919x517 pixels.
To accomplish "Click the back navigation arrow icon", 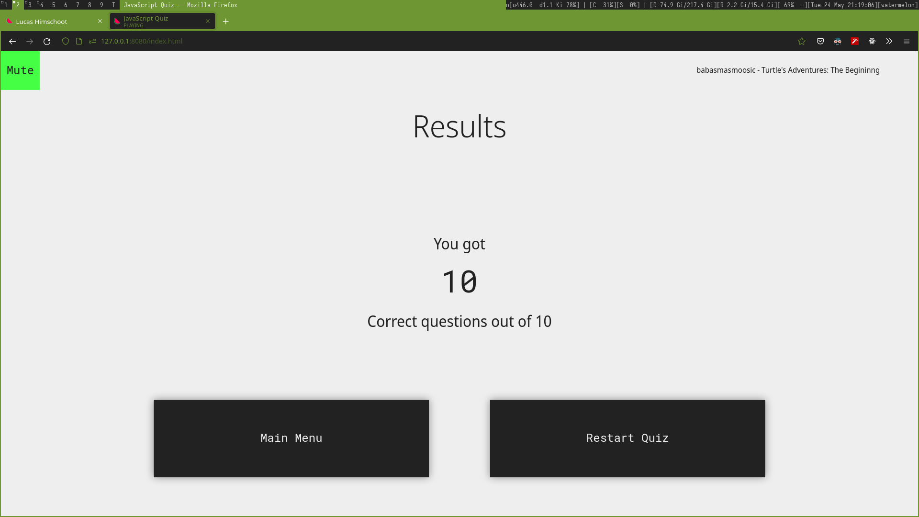I will [12, 41].
